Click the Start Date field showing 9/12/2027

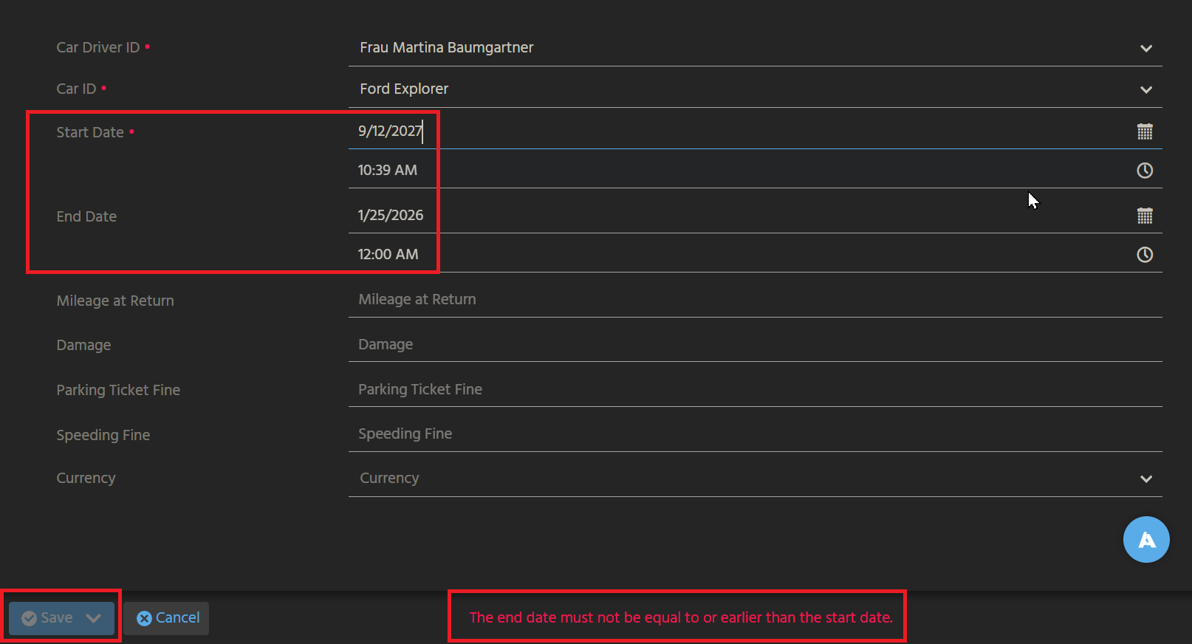pos(739,131)
